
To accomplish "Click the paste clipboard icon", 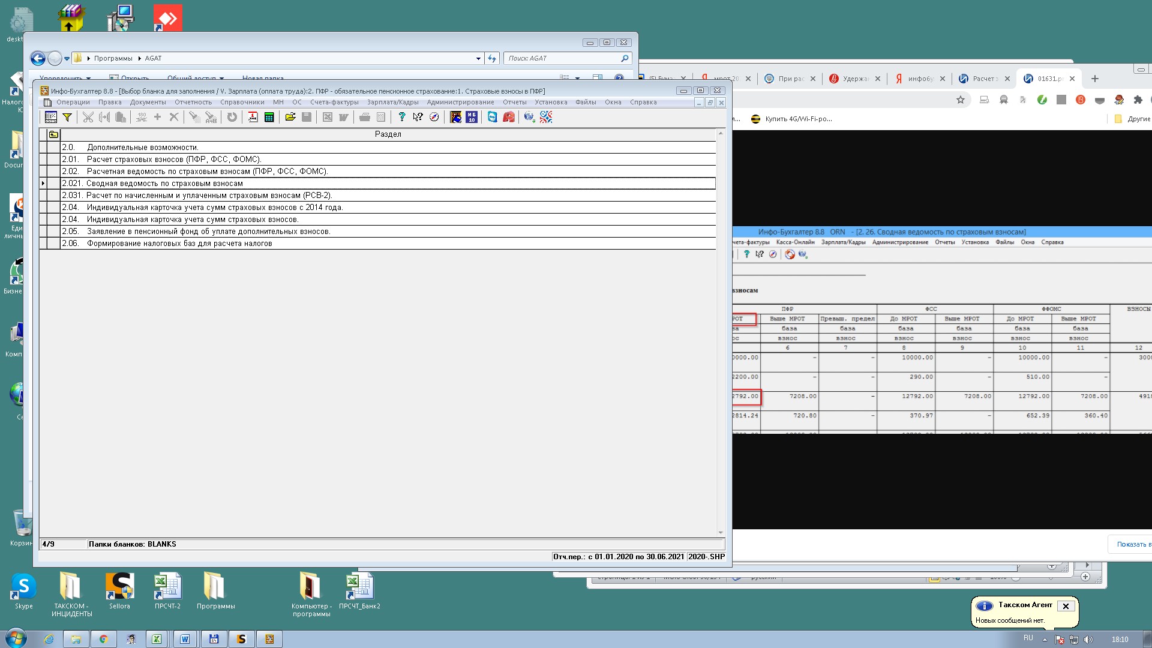I will coord(121,117).
